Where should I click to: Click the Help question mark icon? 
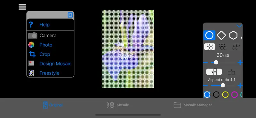click(31, 25)
